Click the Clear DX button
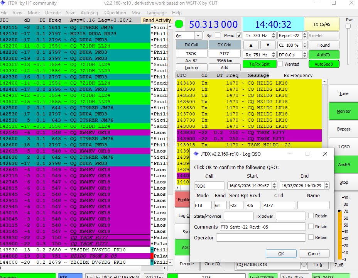 212,264
